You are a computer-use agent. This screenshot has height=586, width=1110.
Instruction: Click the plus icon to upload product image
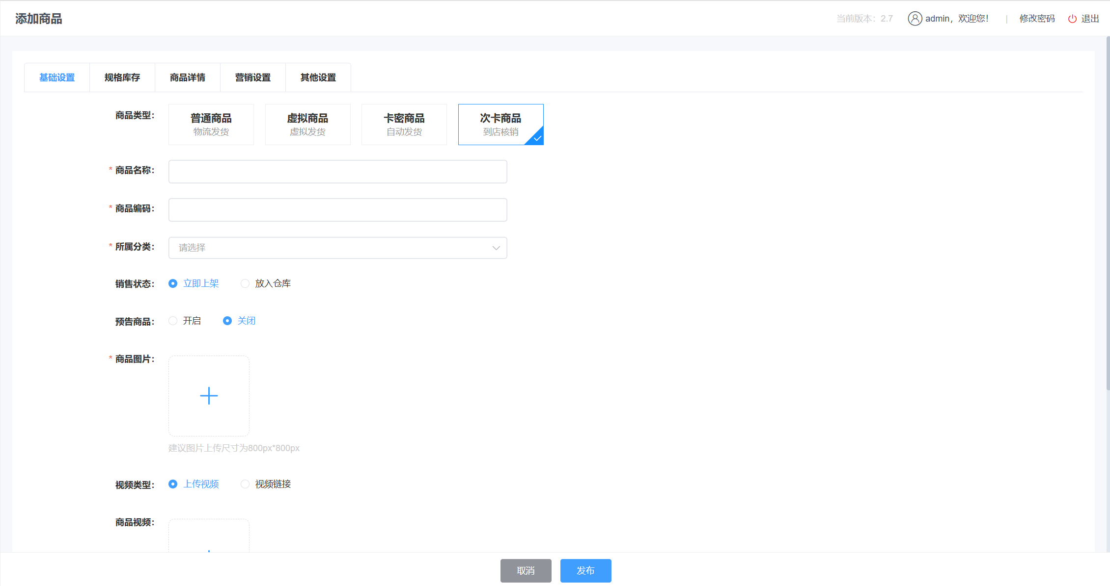[x=209, y=396]
